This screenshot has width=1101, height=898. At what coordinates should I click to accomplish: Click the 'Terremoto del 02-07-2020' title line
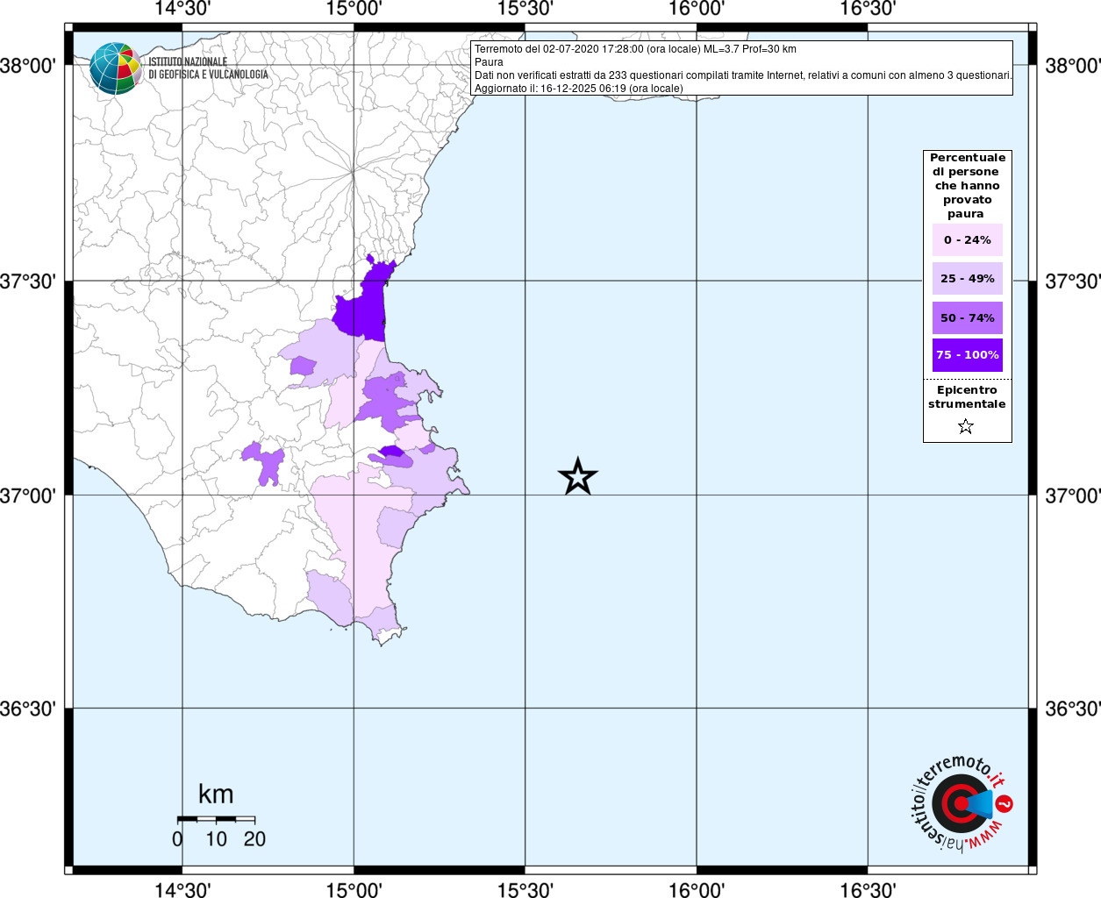635,49
